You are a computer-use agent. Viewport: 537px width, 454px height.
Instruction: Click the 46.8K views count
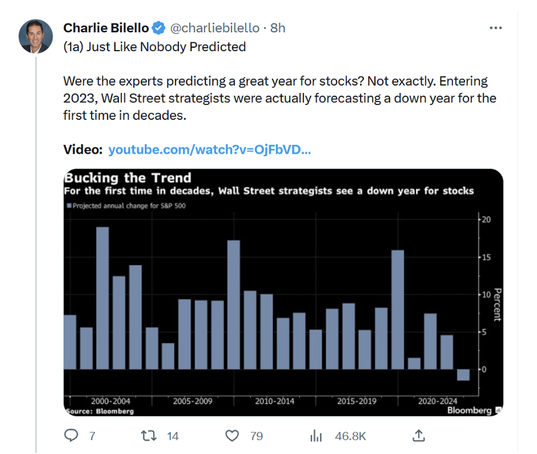[350, 436]
